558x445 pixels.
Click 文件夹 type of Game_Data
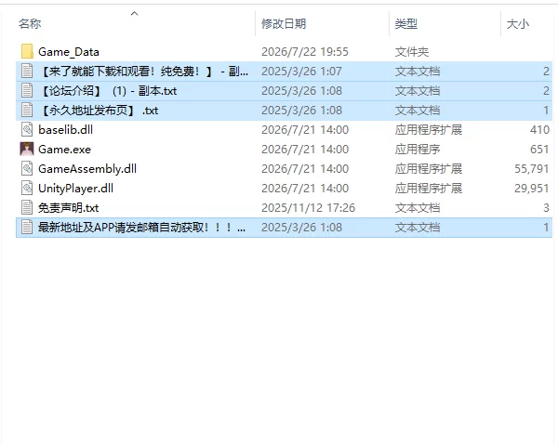412,52
